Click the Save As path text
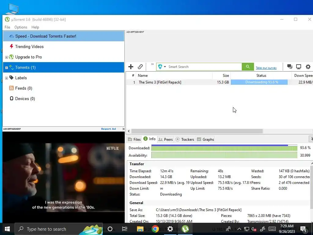Screen dimensions: 313x235 [x=198, y=210]
